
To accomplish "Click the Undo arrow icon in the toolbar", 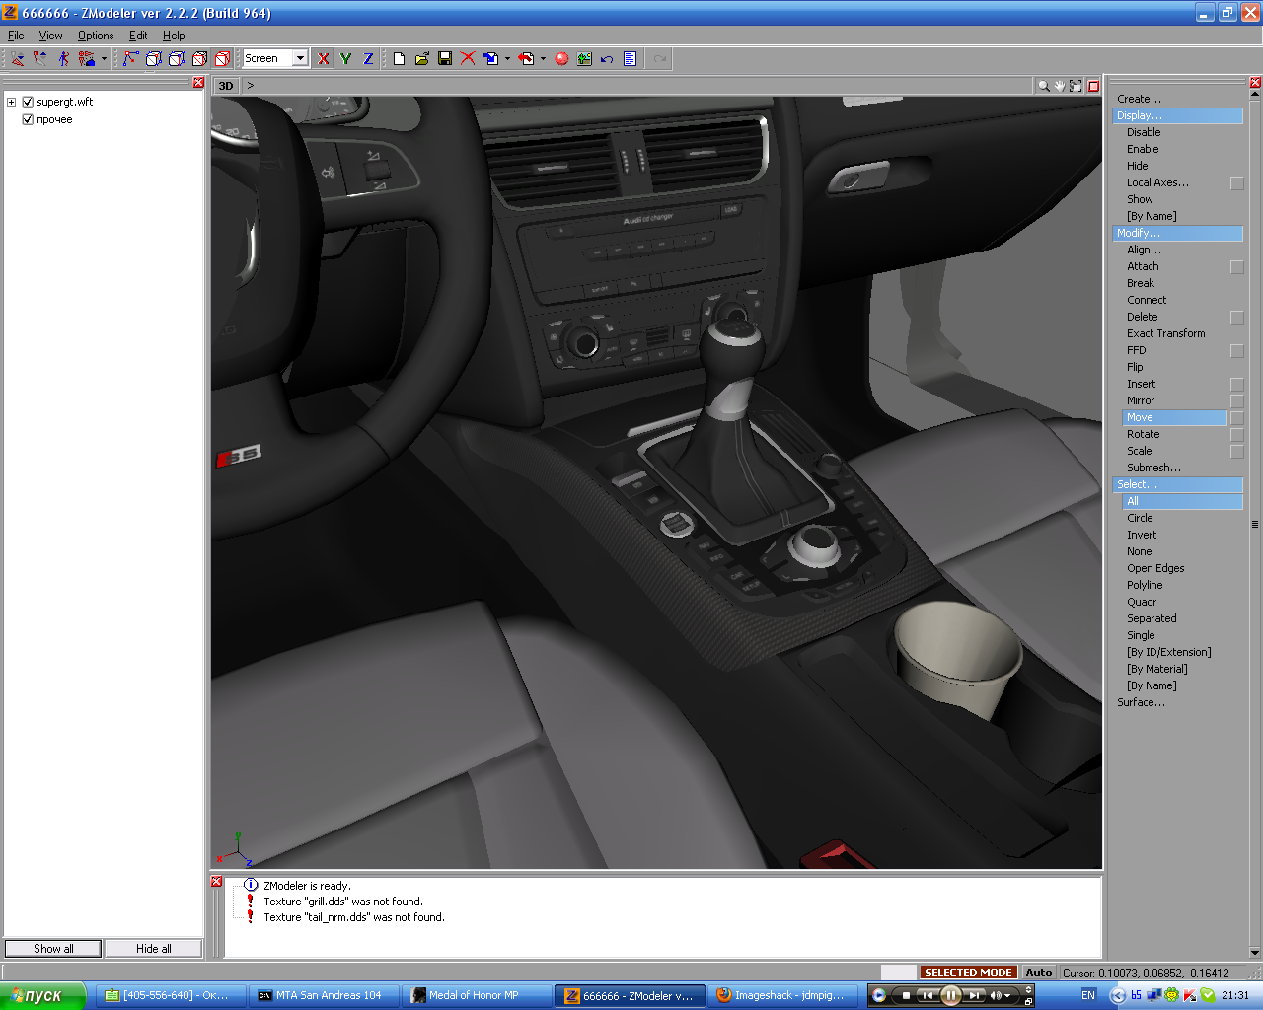I will [607, 59].
